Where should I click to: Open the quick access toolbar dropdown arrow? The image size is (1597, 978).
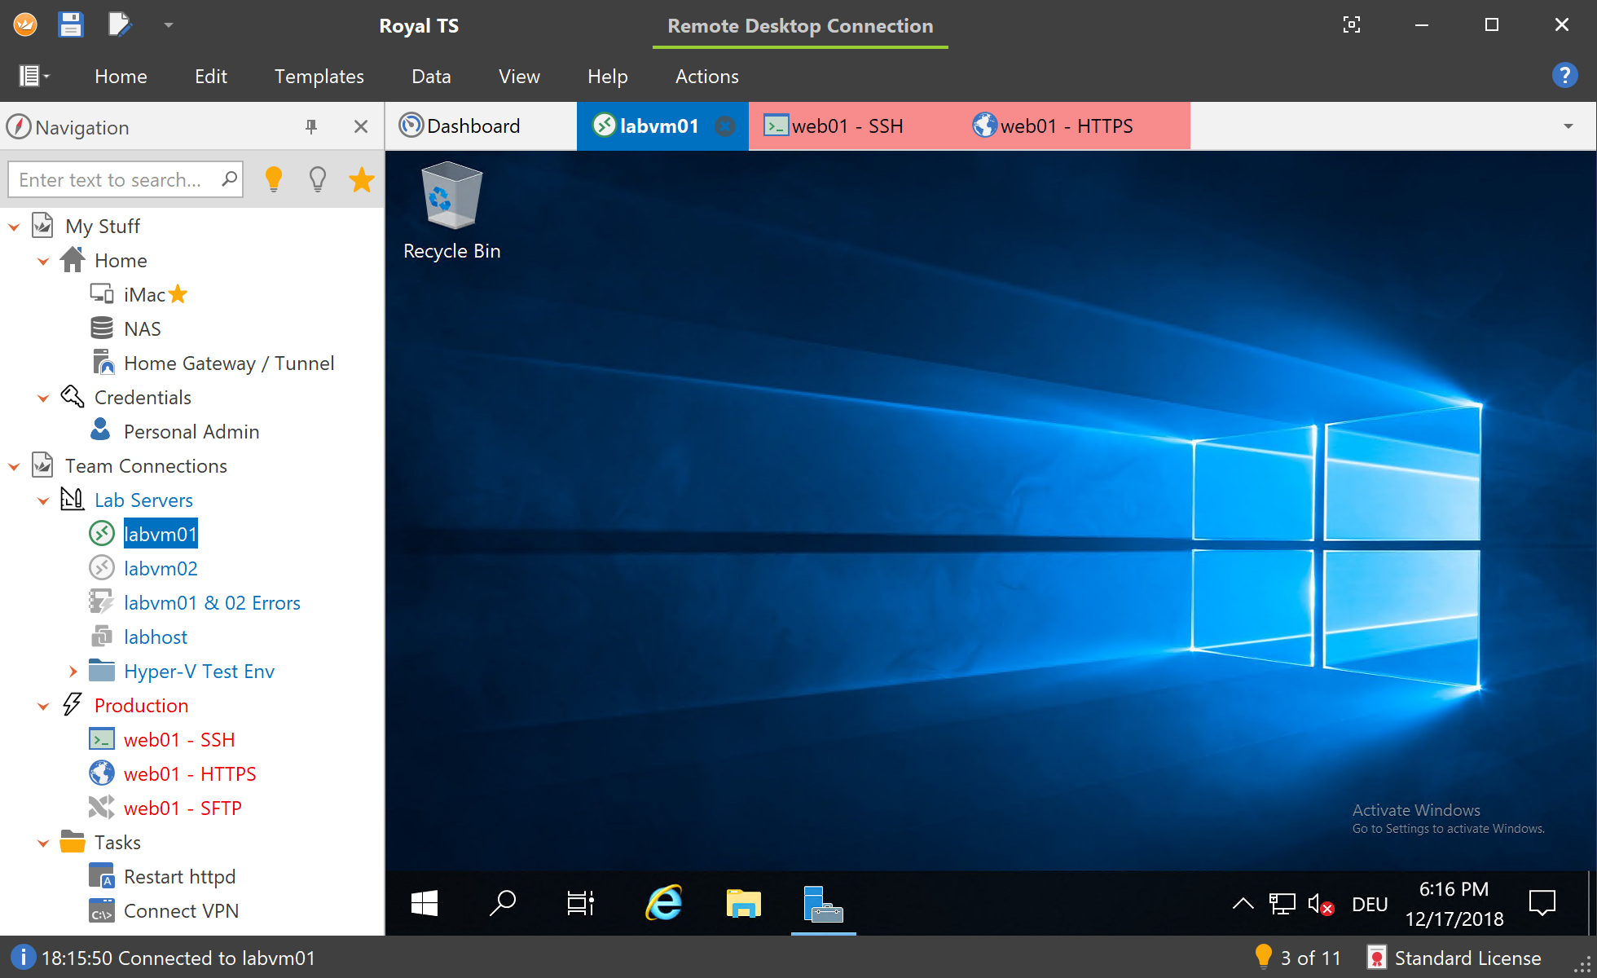click(169, 25)
